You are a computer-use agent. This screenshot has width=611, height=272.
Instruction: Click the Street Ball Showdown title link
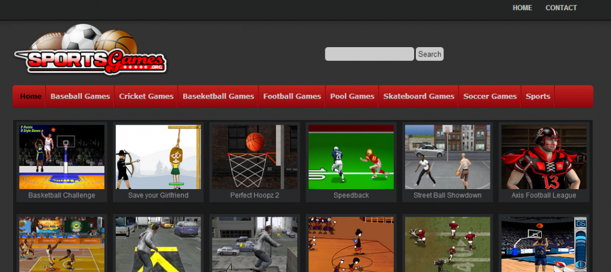(x=448, y=195)
